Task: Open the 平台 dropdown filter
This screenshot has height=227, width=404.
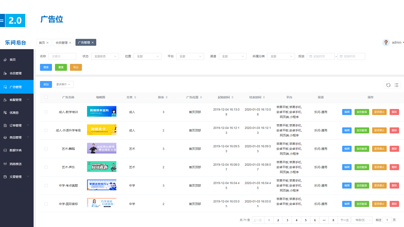Action: pos(190,56)
